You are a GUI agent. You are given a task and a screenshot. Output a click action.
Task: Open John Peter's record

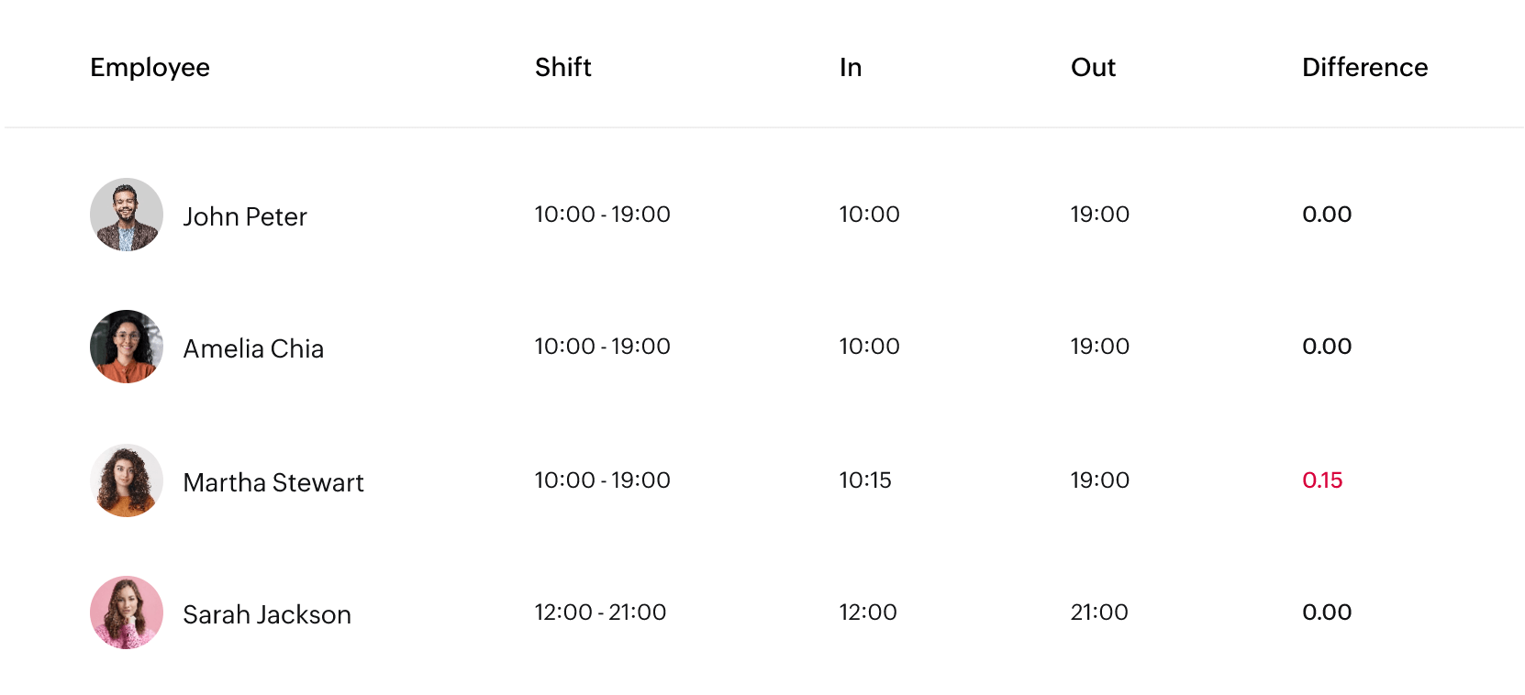[x=245, y=216]
